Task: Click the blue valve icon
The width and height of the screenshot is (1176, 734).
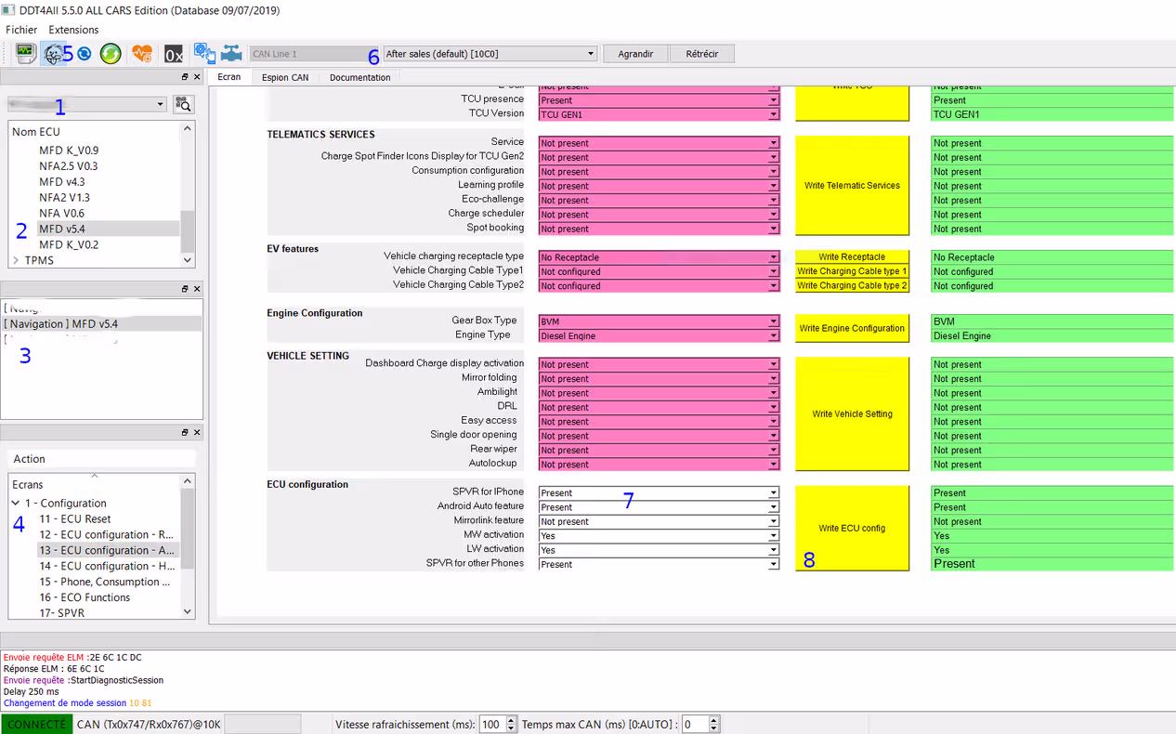Action: coord(231,54)
